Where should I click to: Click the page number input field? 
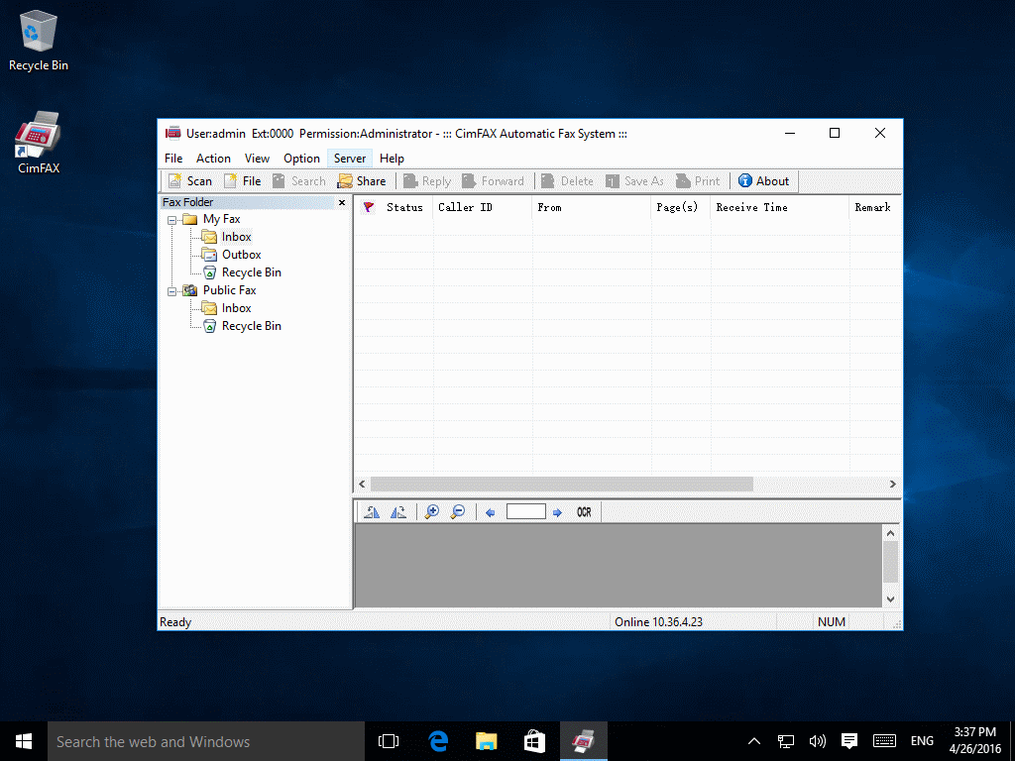tap(525, 512)
